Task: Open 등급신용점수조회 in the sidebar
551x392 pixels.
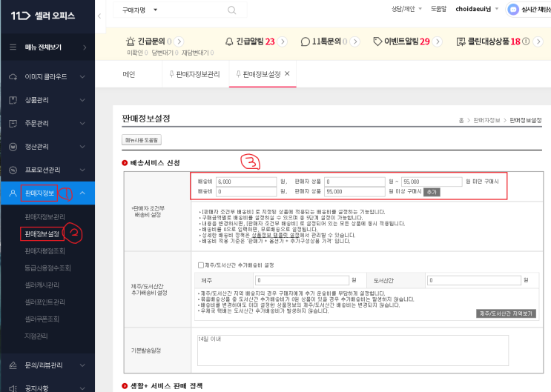Action: pos(47,268)
